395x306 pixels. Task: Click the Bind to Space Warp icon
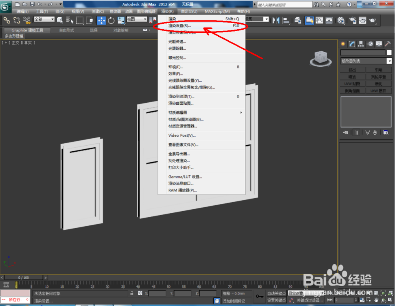(27, 20)
